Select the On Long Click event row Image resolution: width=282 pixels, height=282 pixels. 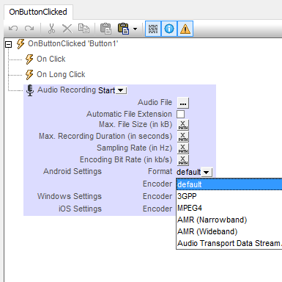(x=61, y=74)
